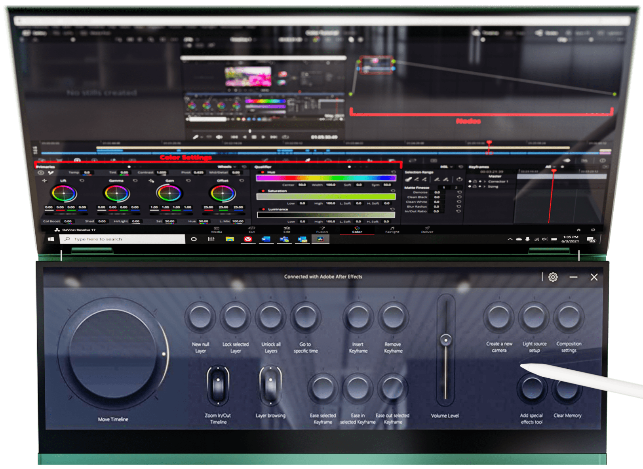Switch to the Edit page
The height and width of the screenshot is (469, 643).
tap(287, 229)
